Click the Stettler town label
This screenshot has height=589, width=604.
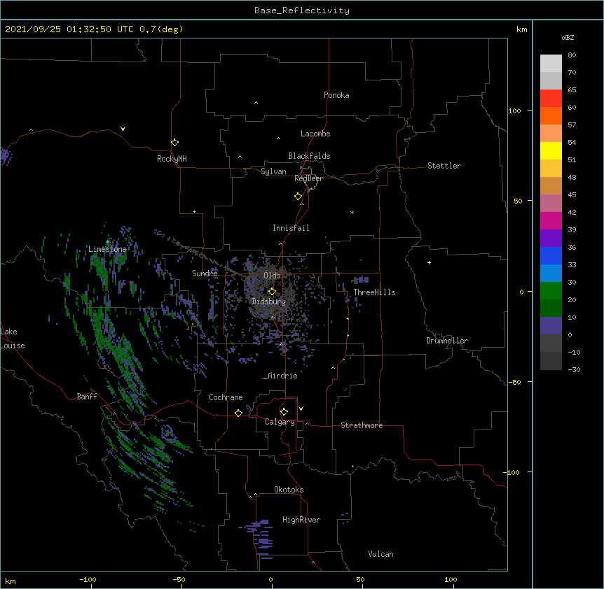[x=444, y=166]
